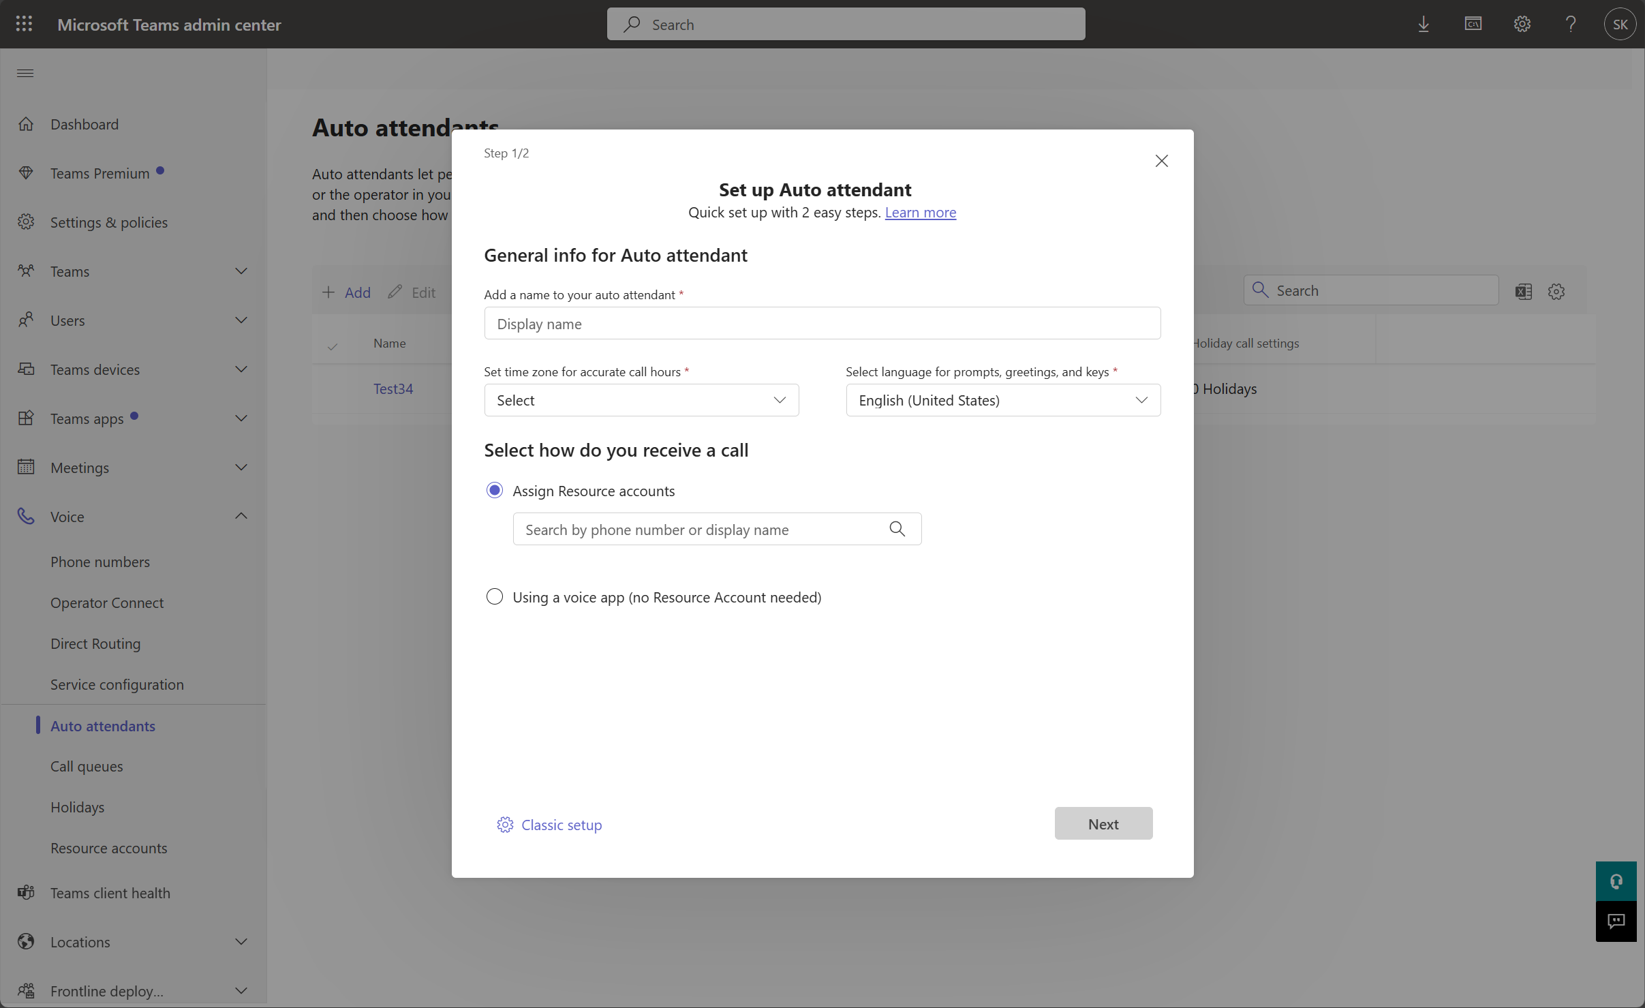Click the Holiday call settings column header
The height and width of the screenshot is (1008, 1645).
click(1246, 343)
